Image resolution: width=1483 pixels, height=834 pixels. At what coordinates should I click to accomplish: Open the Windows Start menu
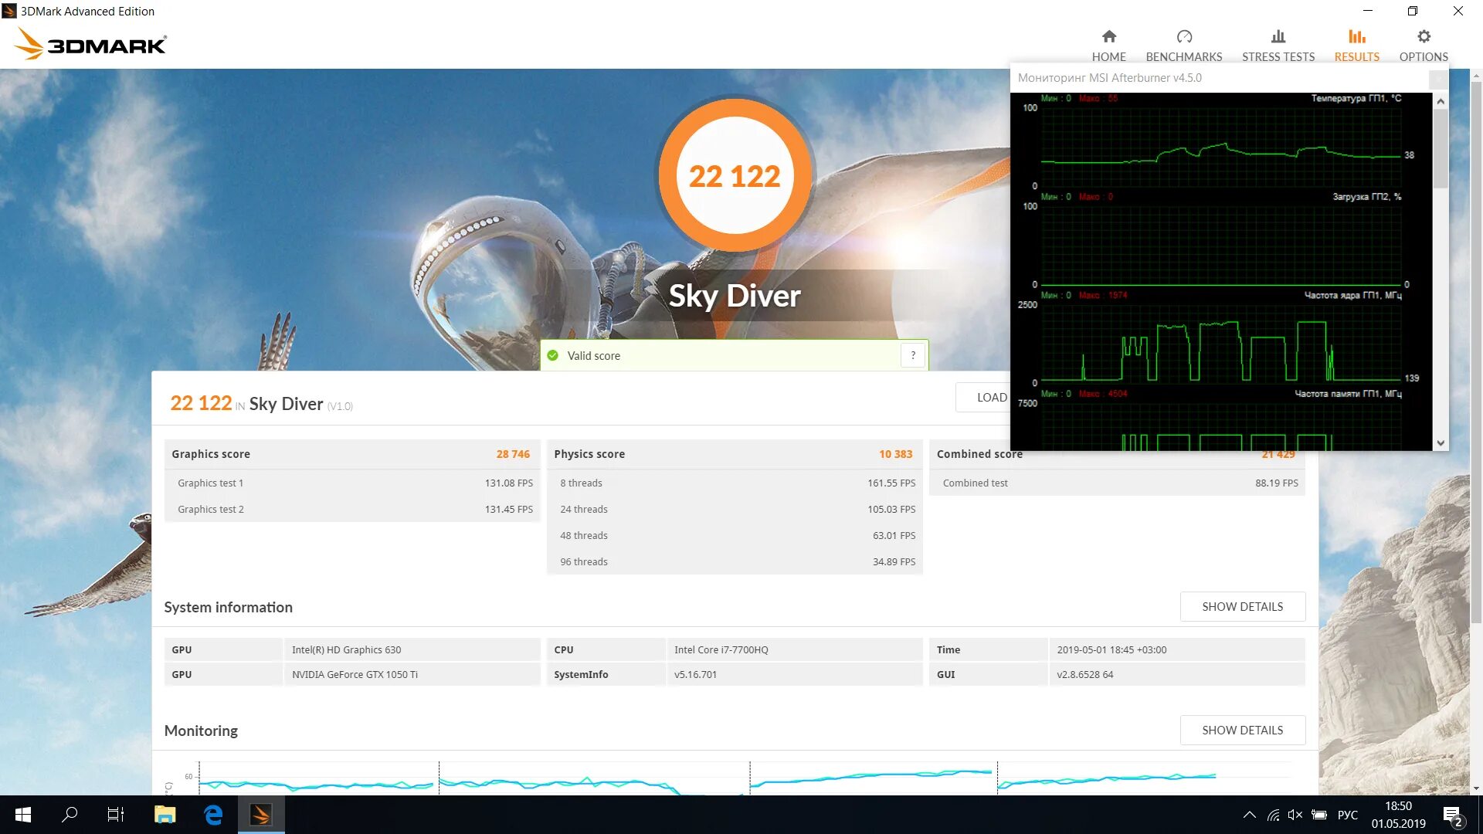(x=23, y=815)
